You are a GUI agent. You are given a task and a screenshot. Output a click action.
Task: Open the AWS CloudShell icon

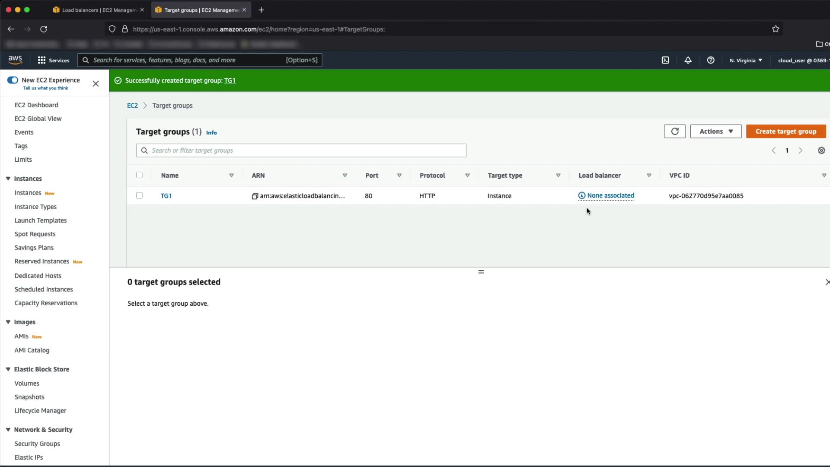pos(665,60)
